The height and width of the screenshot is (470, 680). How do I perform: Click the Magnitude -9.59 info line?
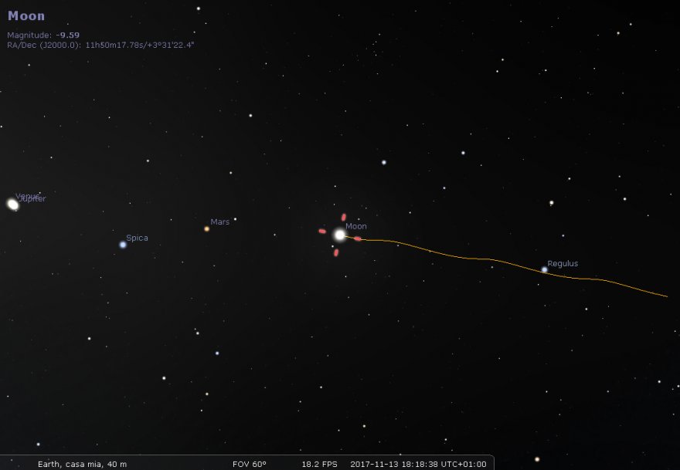click(x=43, y=35)
